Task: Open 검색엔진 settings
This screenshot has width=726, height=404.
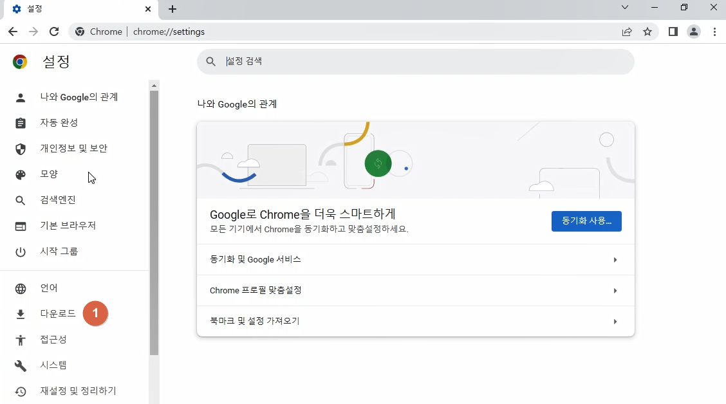Action: tap(58, 200)
